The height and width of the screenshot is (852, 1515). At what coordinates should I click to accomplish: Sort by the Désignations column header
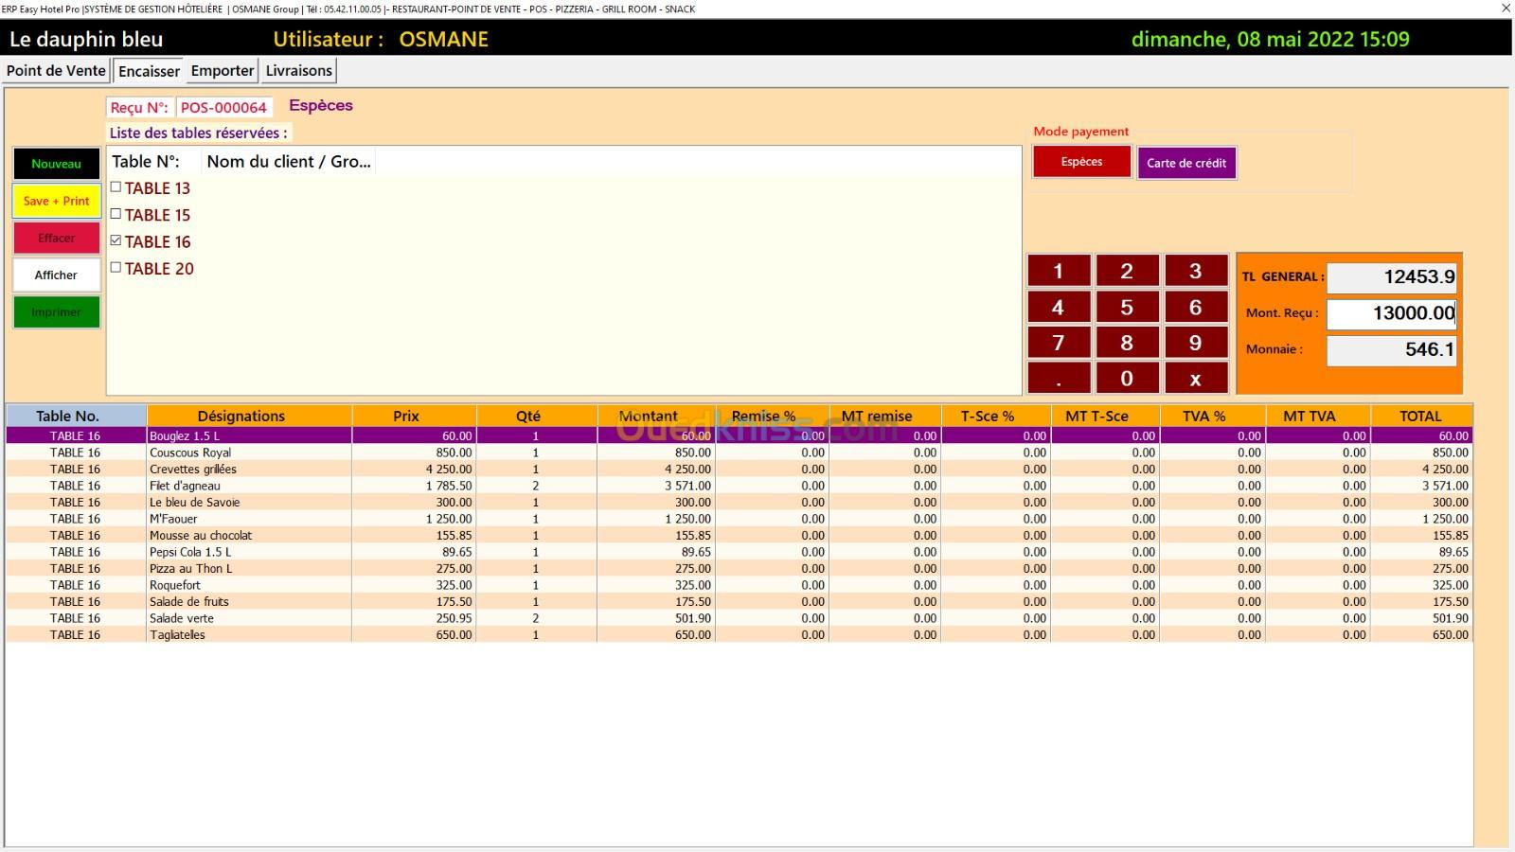pos(241,416)
